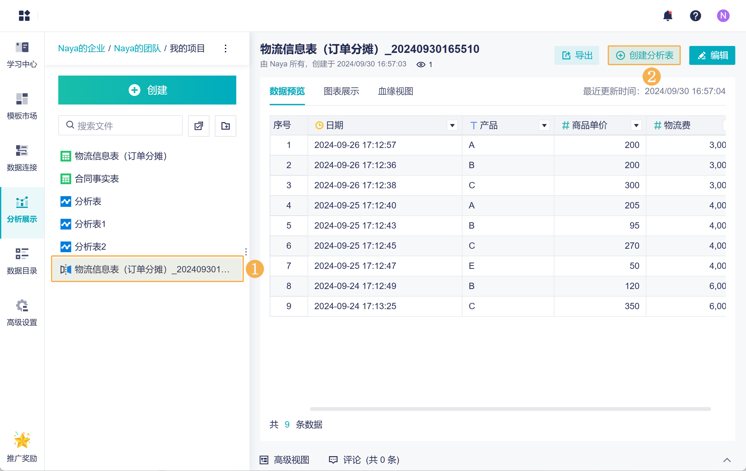Click the 创建分析表 button
Screen dimensions: 746x471
click(x=644, y=55)
